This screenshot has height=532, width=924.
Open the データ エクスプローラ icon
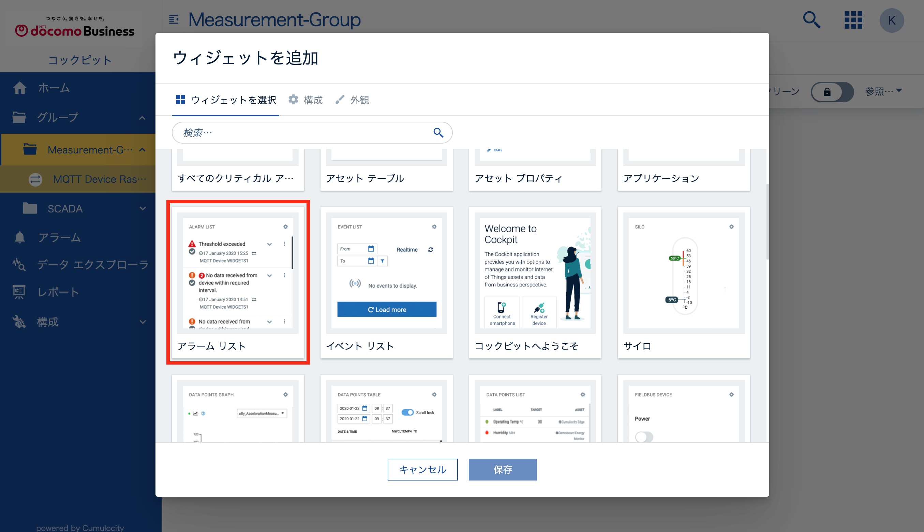19,265
